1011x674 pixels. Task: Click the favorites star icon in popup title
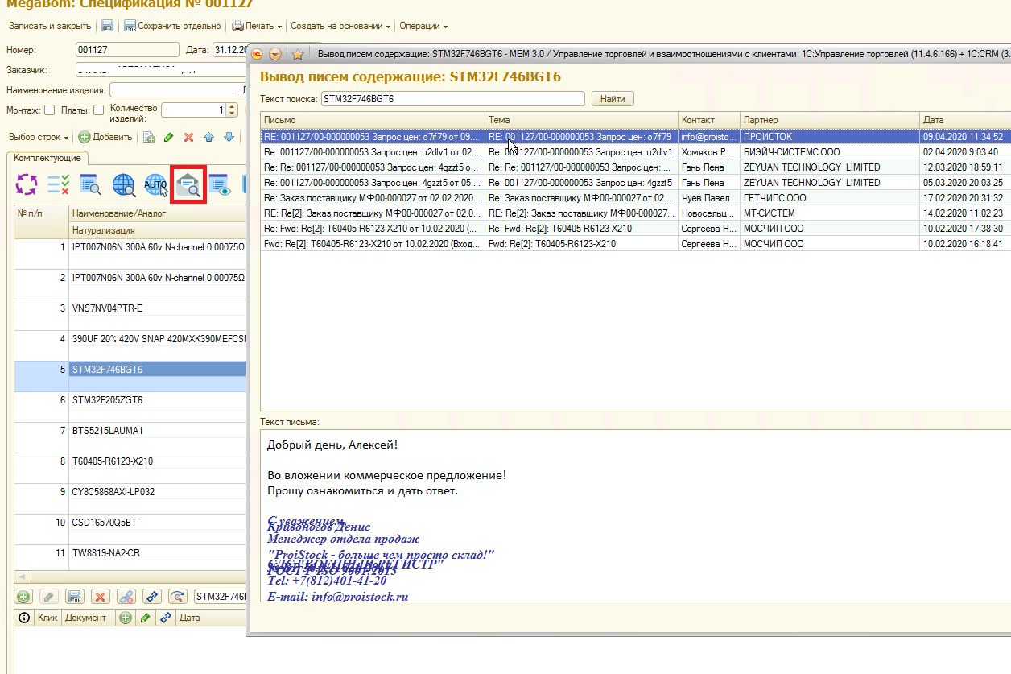pos(297,54)
